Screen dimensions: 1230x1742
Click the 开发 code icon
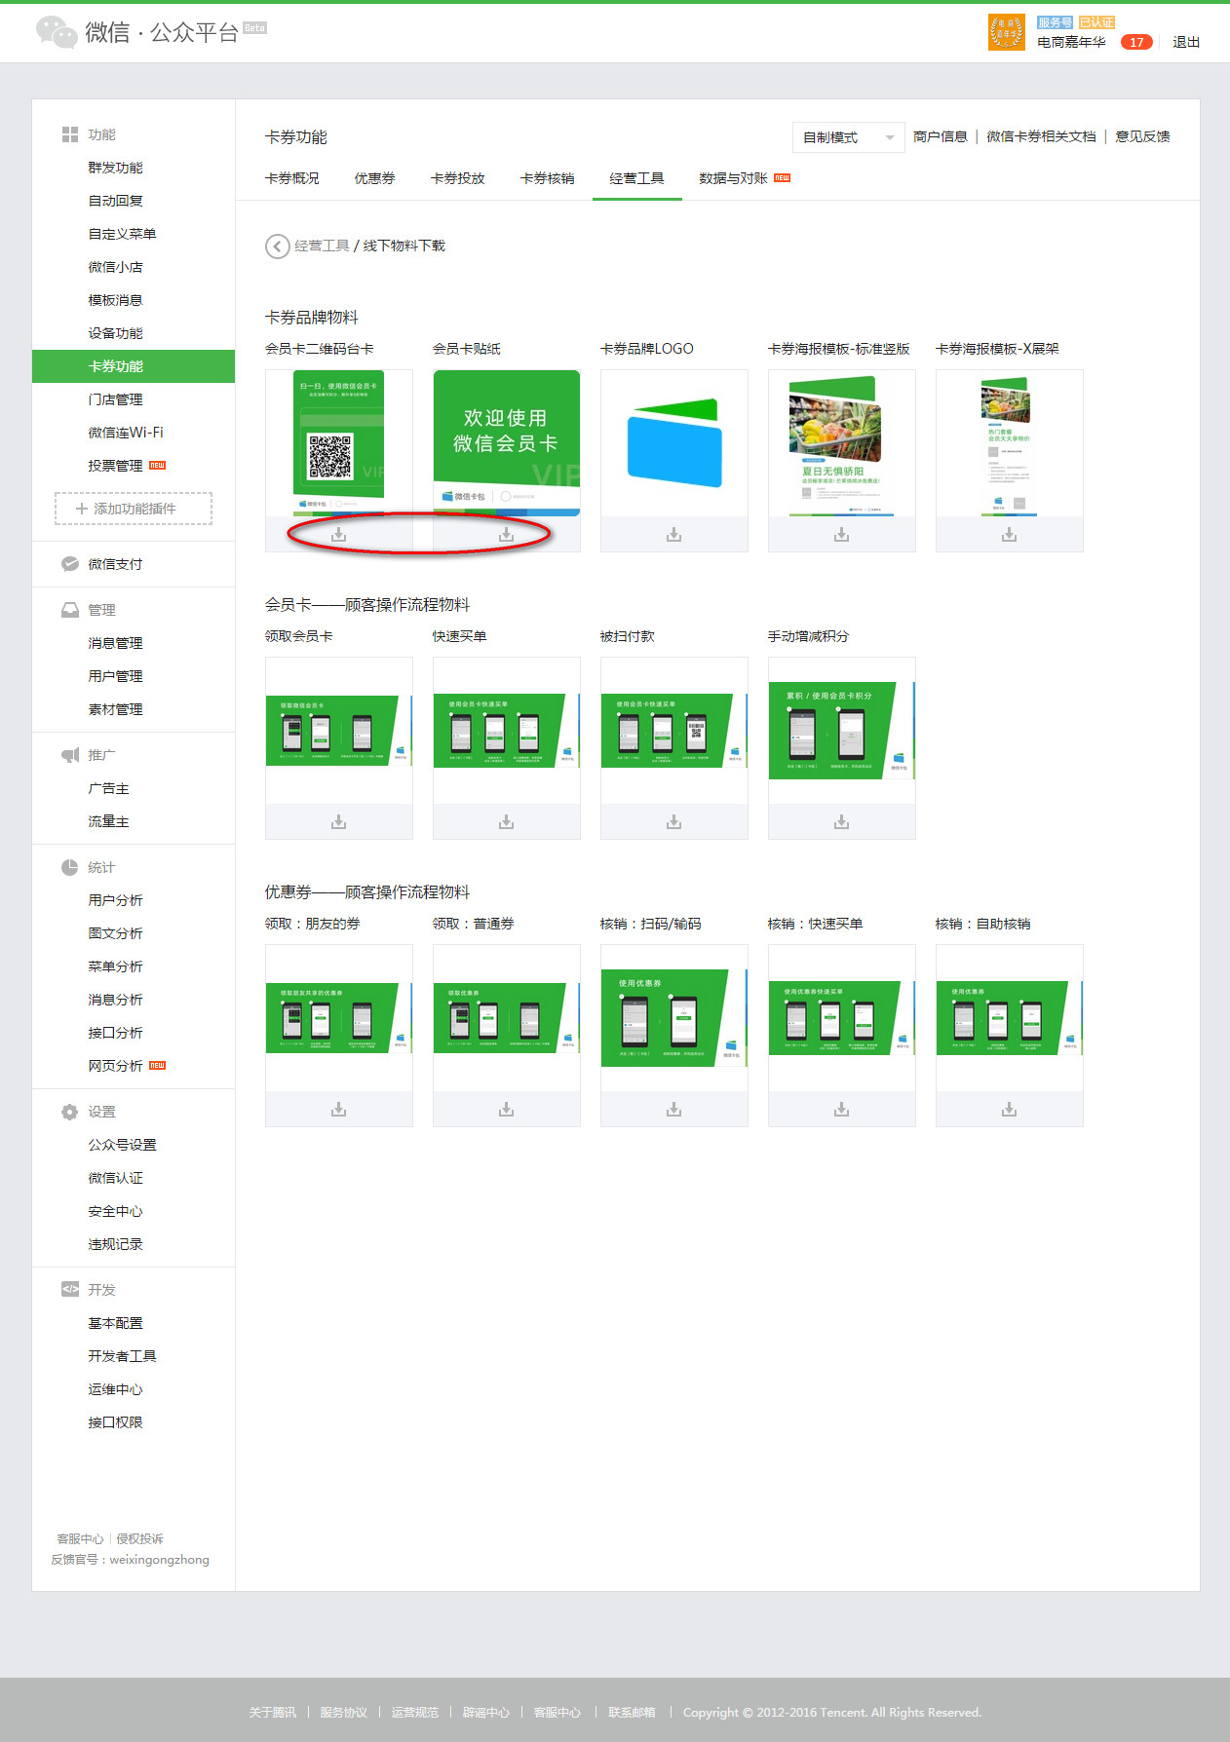pos(70,1290)
